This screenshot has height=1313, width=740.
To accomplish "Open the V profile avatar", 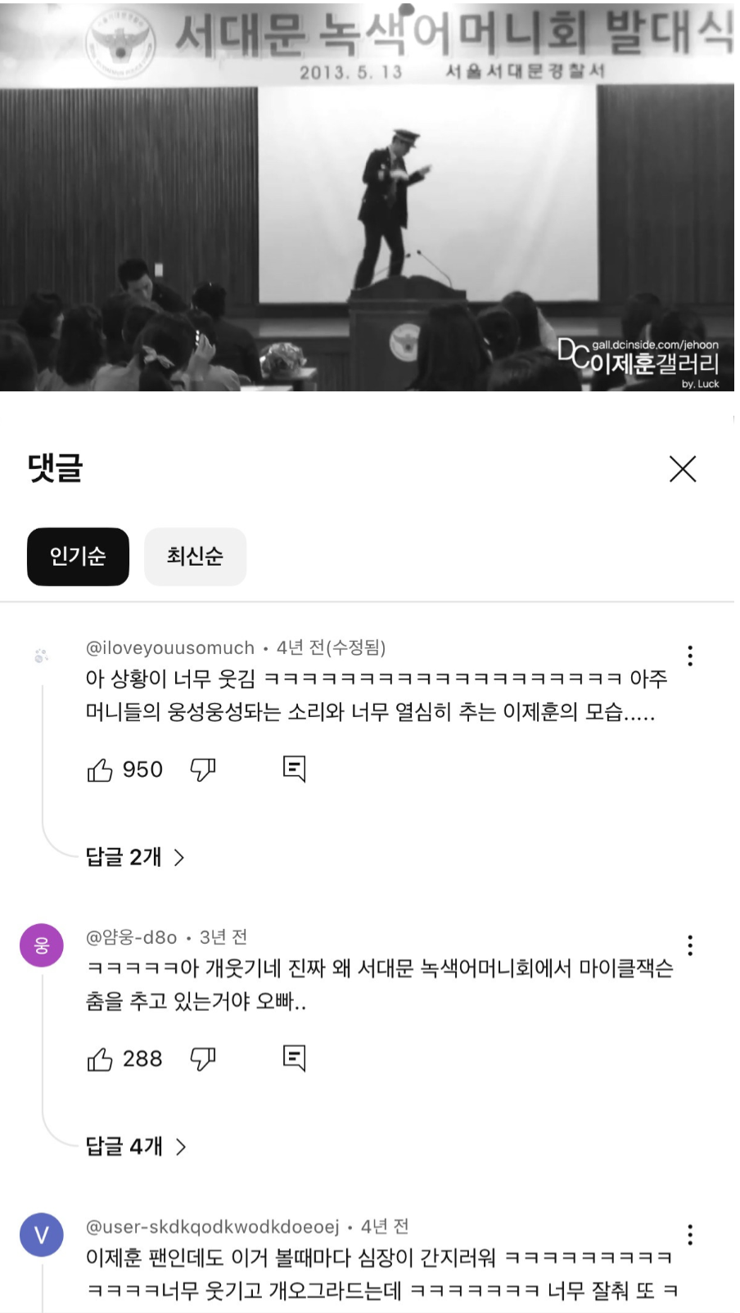I will (42, 1234).
